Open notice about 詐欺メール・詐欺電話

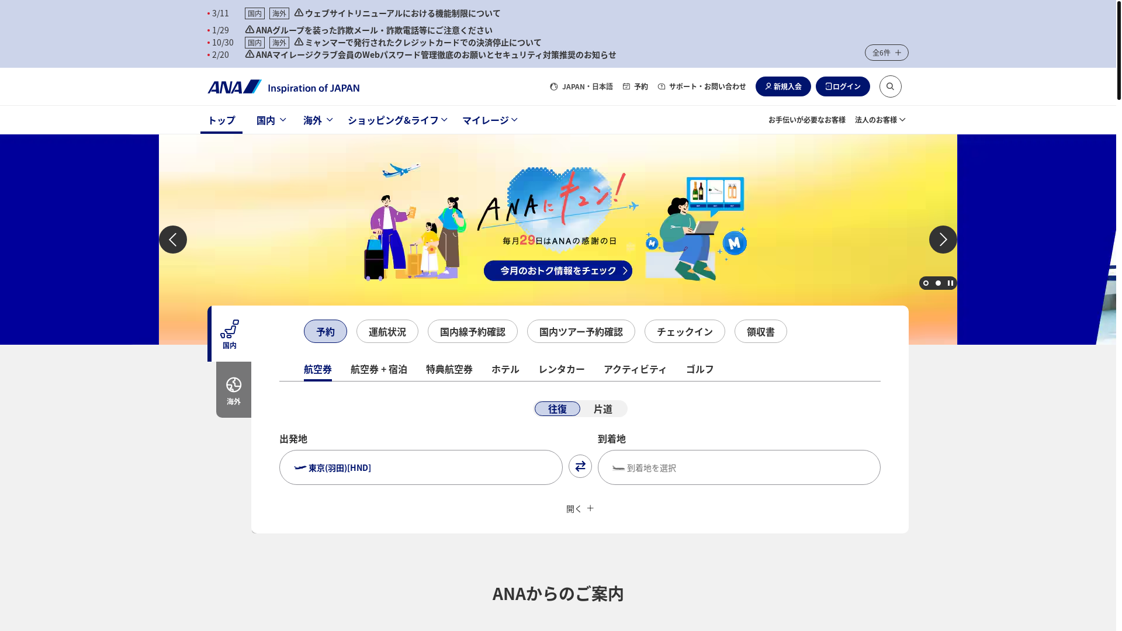tap(374, 30)
